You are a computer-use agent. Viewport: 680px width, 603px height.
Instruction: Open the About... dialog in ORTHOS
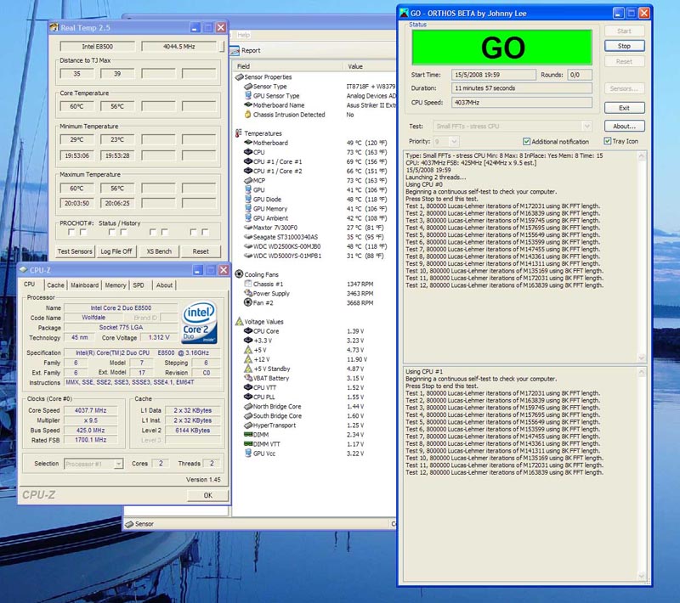[624, 126]
